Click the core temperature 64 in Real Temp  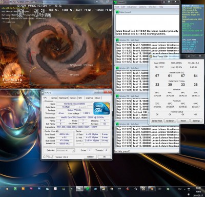pos(196,75)
